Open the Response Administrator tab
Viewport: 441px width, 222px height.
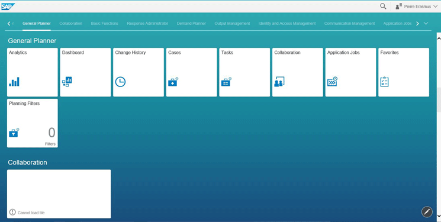point(147,23)
